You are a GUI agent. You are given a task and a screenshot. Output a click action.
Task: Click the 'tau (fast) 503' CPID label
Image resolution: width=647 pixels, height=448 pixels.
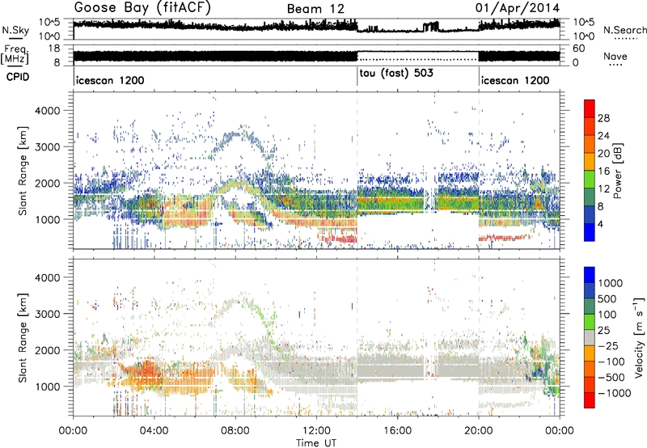click(396, 74)
